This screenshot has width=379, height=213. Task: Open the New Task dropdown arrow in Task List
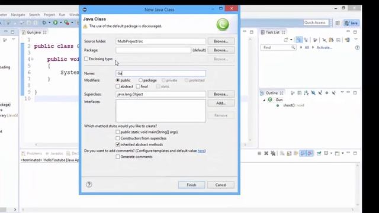pos(291,40)
